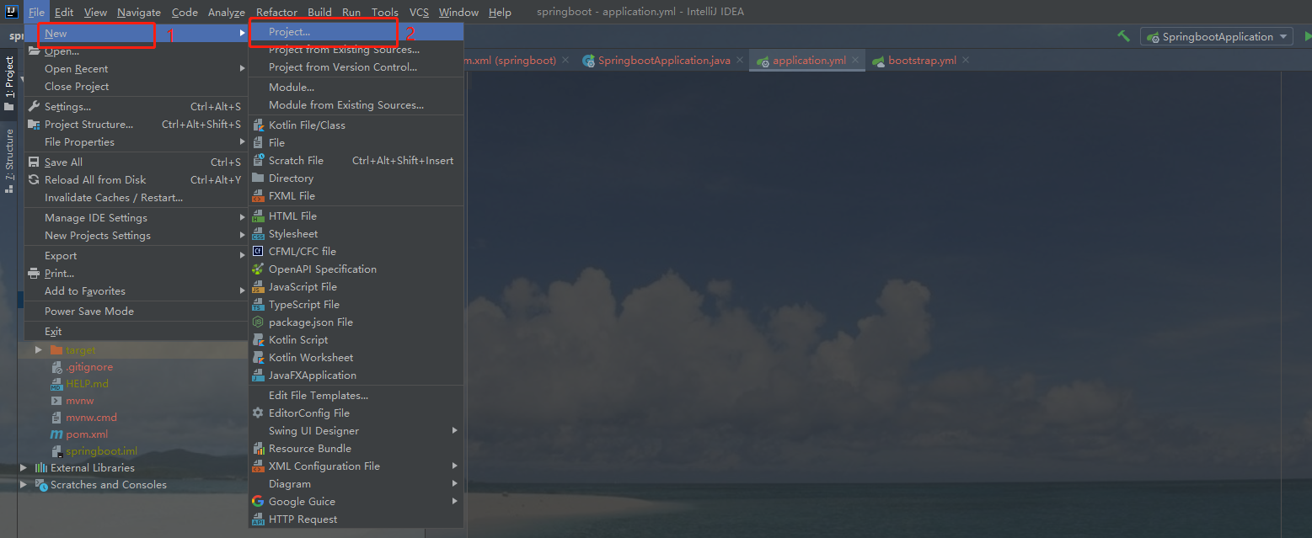Screen dimensions: 1312x538
Task: Close the SpringbootApplication.java tab
Action: [x=739, y=61]
